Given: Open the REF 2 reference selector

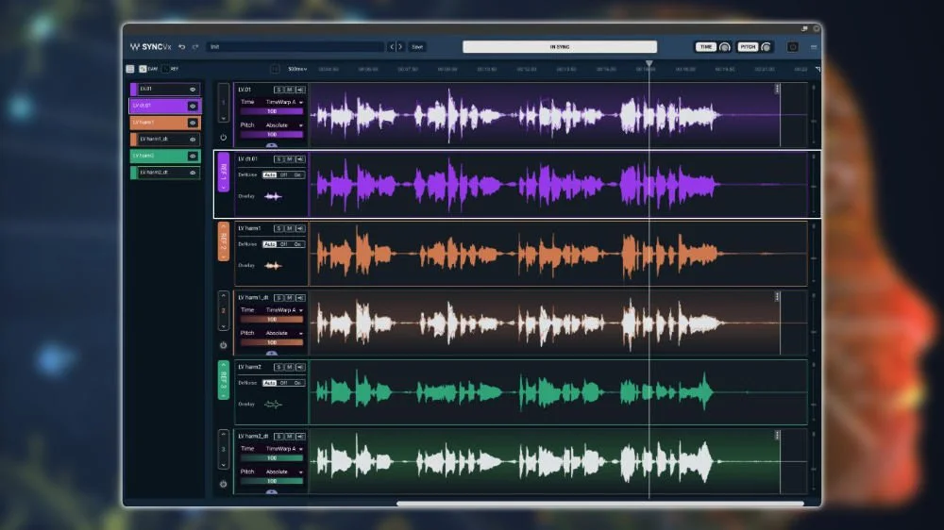Looking at the screenshot, I should (224, 241).
